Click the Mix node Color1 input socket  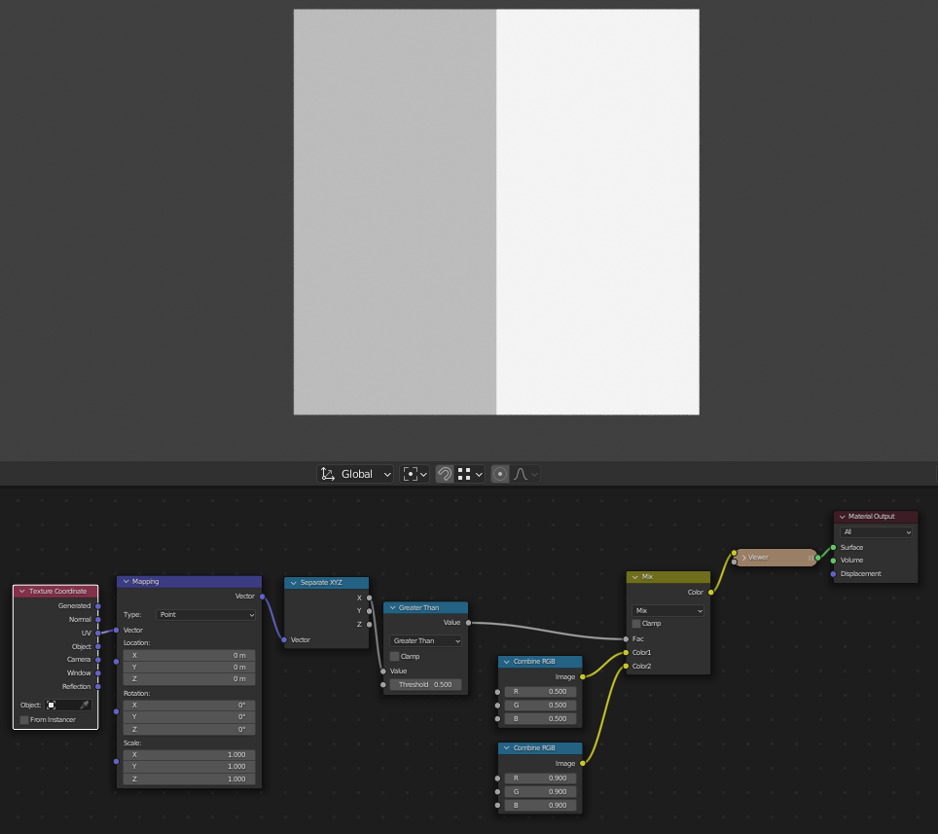coord(627,653)
